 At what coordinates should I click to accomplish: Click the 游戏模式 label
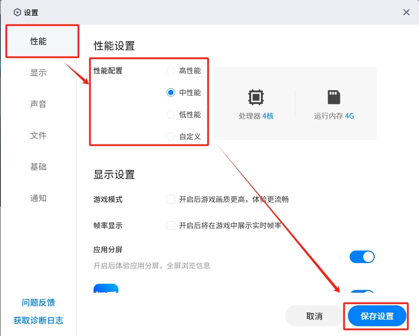click(108, 200)
